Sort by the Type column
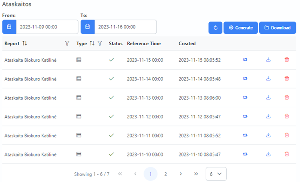Screen dimensions: 300x182 92,43
